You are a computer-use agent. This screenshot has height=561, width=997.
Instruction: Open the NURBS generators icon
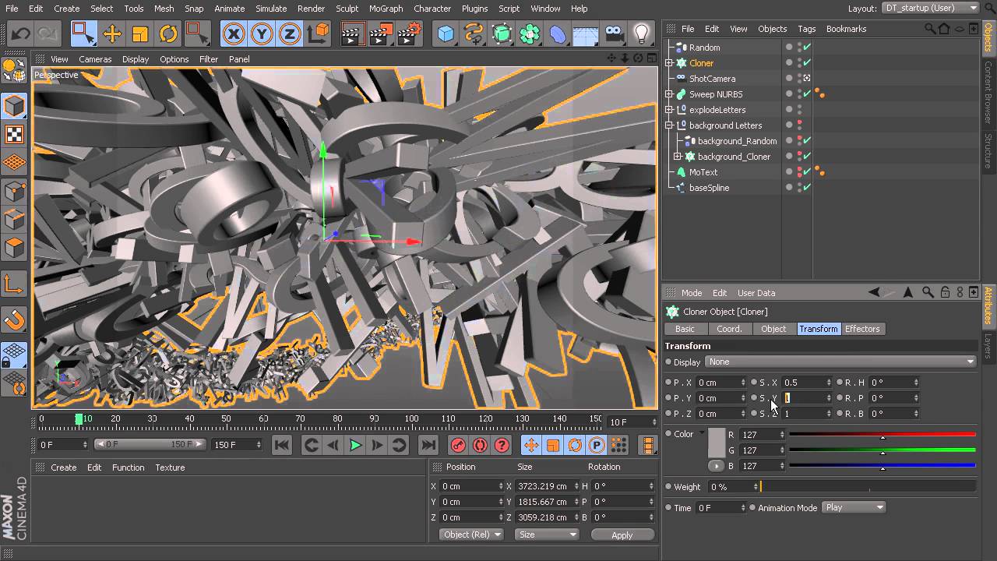coord(502,34)
